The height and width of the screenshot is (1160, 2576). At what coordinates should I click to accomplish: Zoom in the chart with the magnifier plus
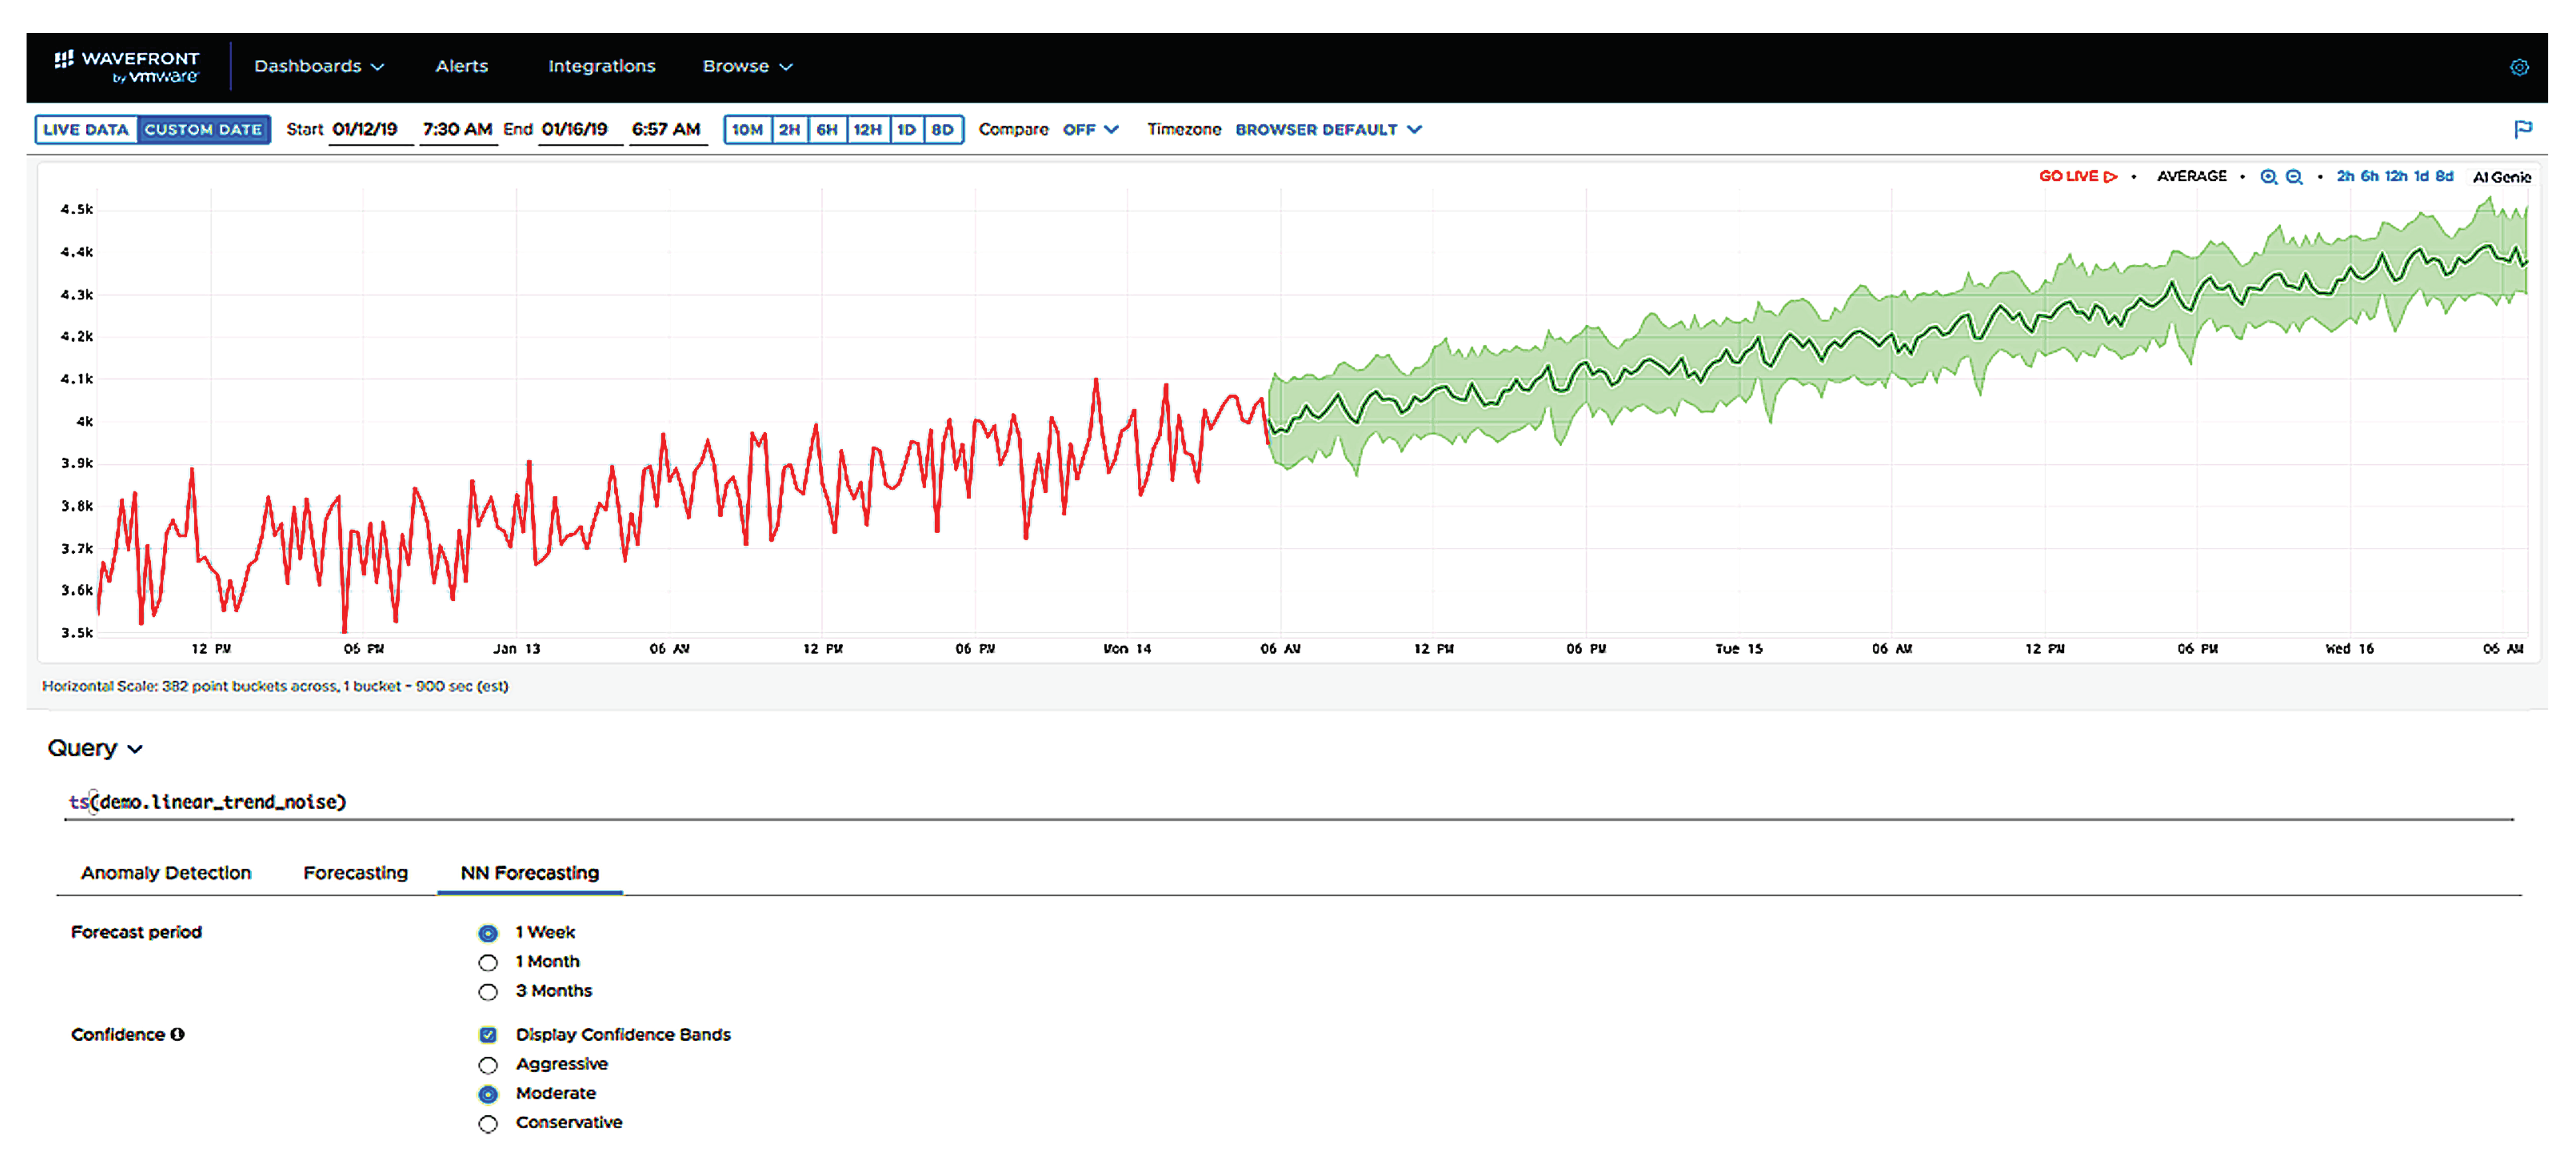(2268, 177)
